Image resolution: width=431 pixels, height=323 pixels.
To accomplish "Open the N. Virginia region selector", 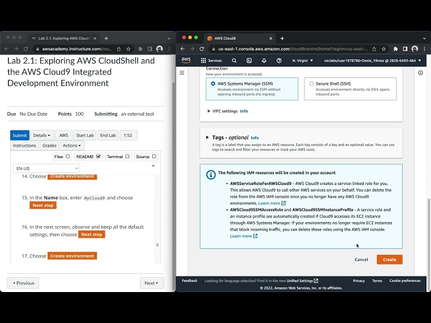I will click(x=302, y=61).
